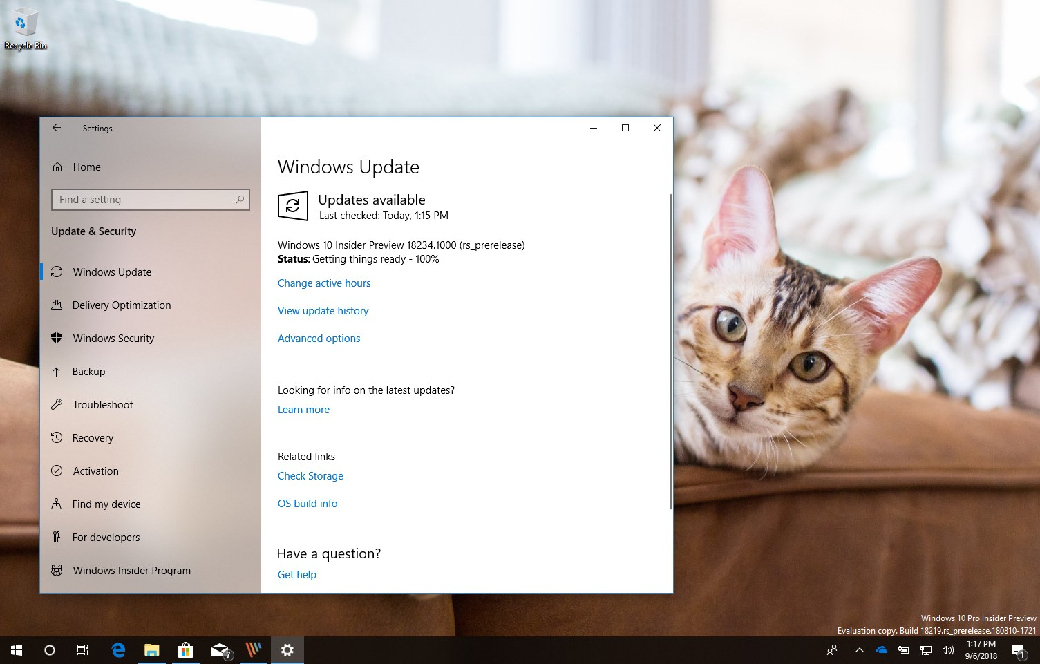The height and width of the screenshot is (664, 1040).
Task: Click the Delivery Optimization sidebar icon
Action: tap(57, 305)
